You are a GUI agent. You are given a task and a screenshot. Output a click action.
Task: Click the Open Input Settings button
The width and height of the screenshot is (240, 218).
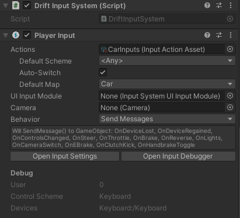tap(65, 156)
